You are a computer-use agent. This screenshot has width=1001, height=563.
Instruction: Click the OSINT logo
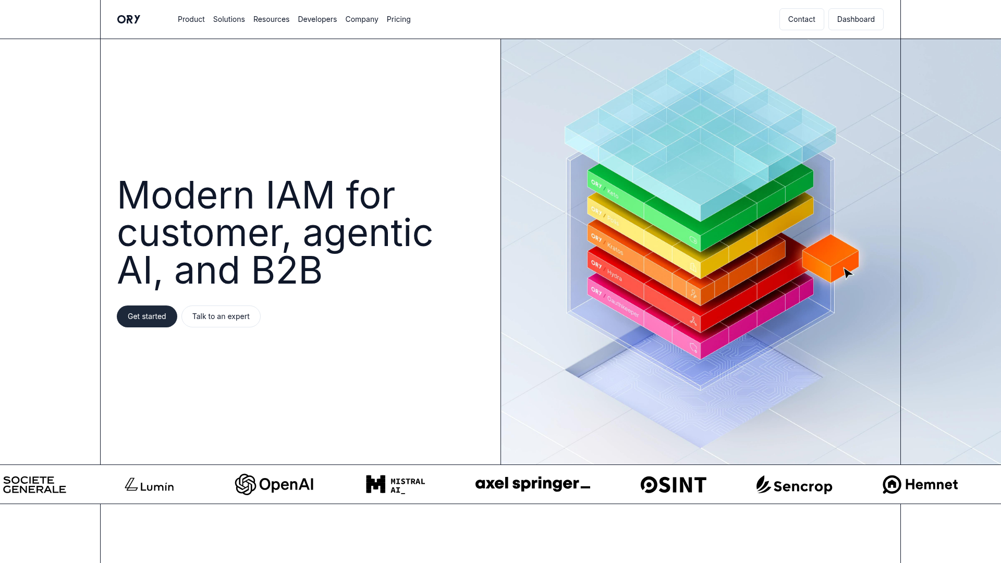673,485
